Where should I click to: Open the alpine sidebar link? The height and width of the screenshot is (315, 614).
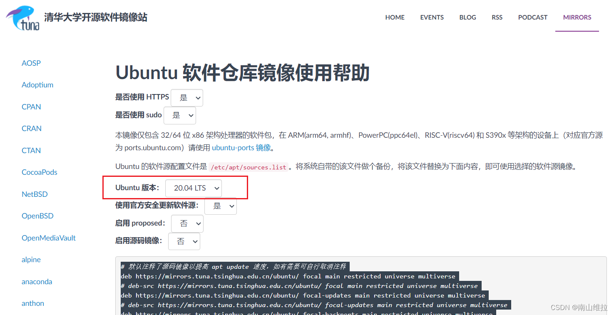pos(31,260)
